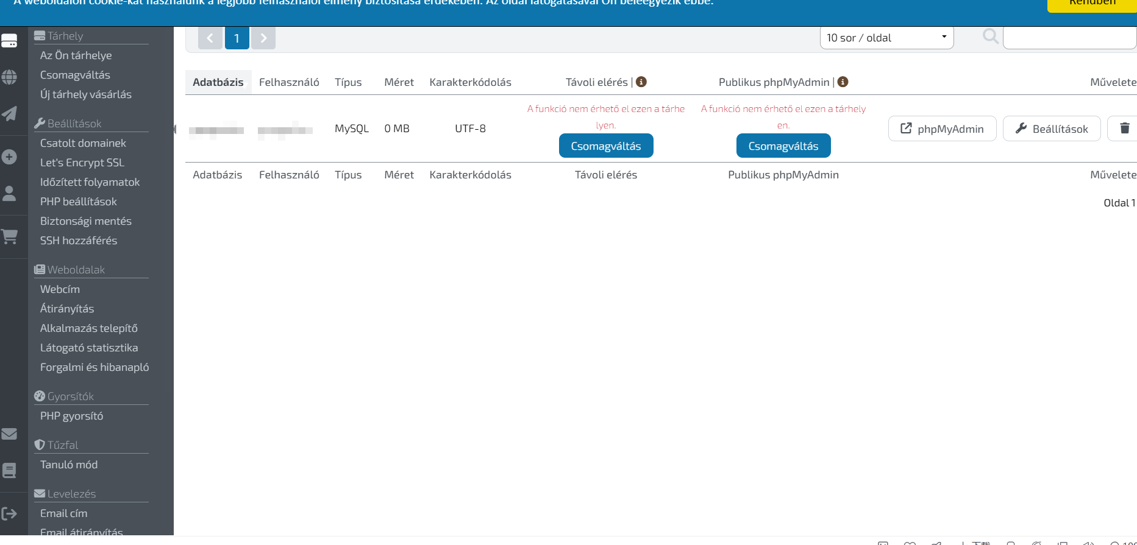Viewport: 1137px width, 545px height.
Task: Click the Beállítások wrench button in row
Action: point(1052,128)
